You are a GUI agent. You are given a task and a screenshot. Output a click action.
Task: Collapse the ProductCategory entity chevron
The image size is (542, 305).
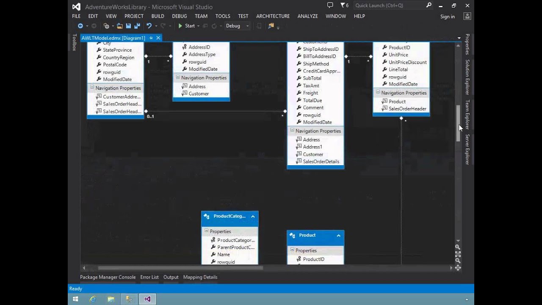coord(253,216)
